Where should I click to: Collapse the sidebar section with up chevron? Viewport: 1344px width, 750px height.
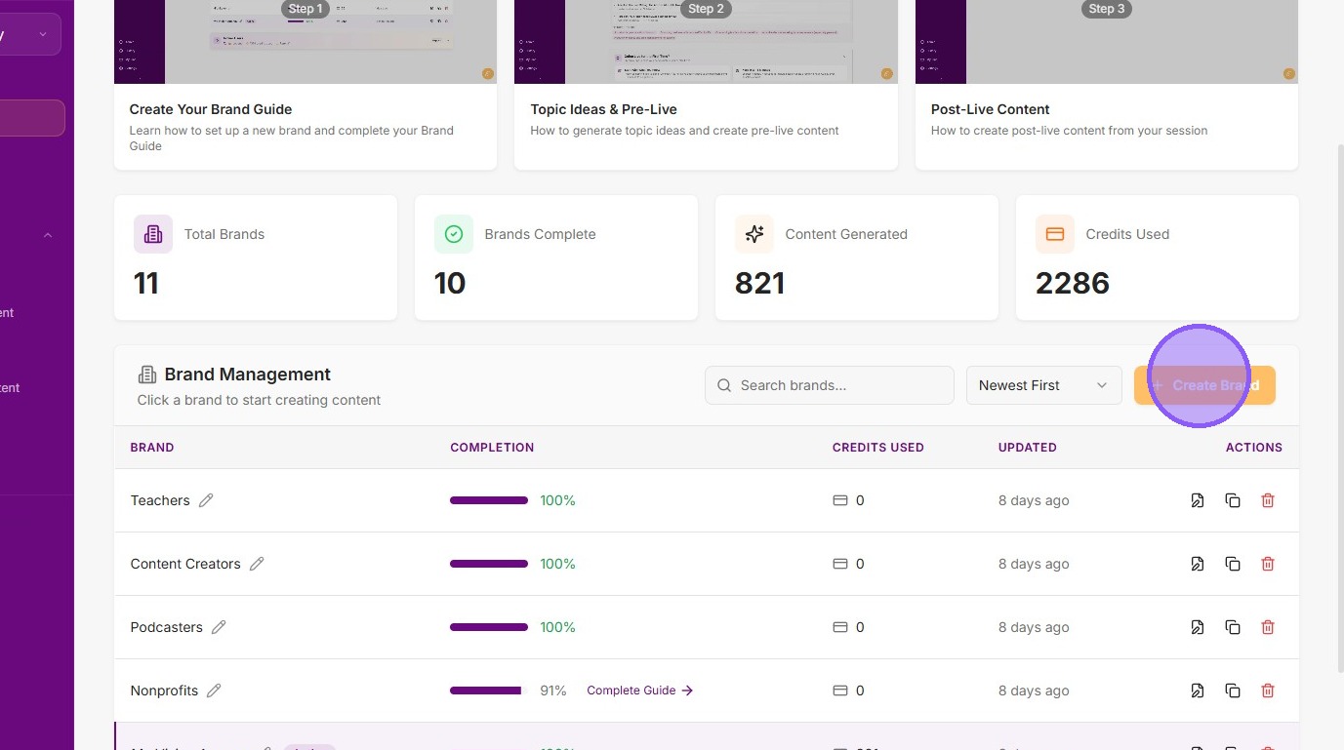tap(48, 235)
